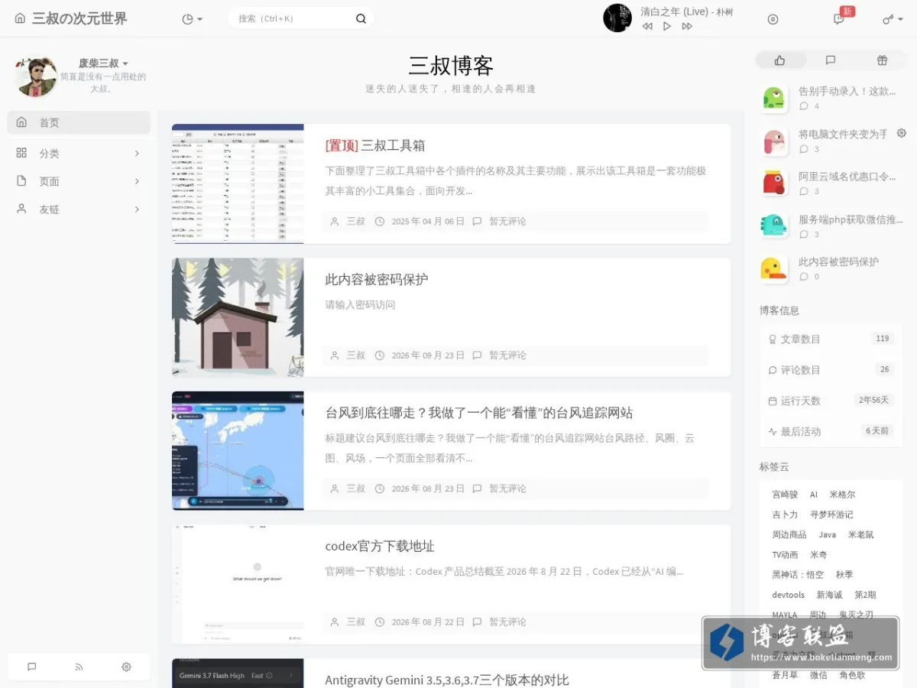This screenshot has height=688, width=917.
Task: Open the Antigravity Gemini versions comparison post
Action: click(447, 680)
